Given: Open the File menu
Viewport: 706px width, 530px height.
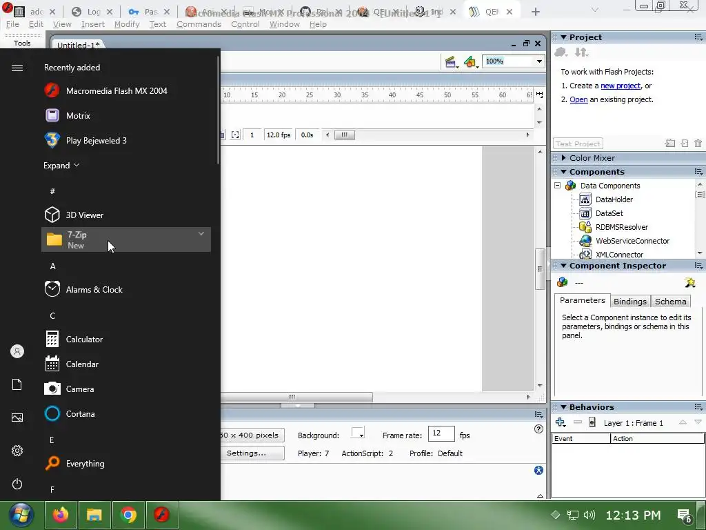Looking at the screenshot, I should 12,24.
